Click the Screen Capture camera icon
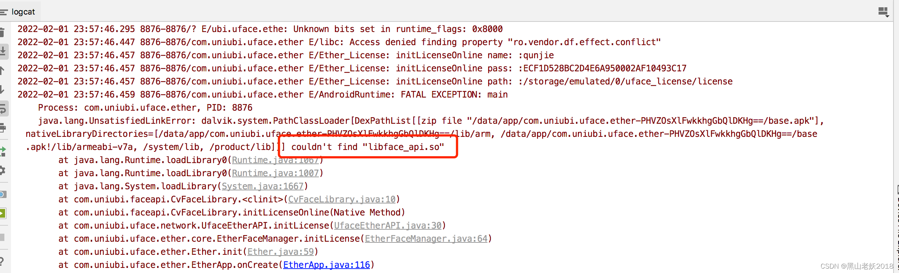899x273 pixels. (x=3, y=194)
